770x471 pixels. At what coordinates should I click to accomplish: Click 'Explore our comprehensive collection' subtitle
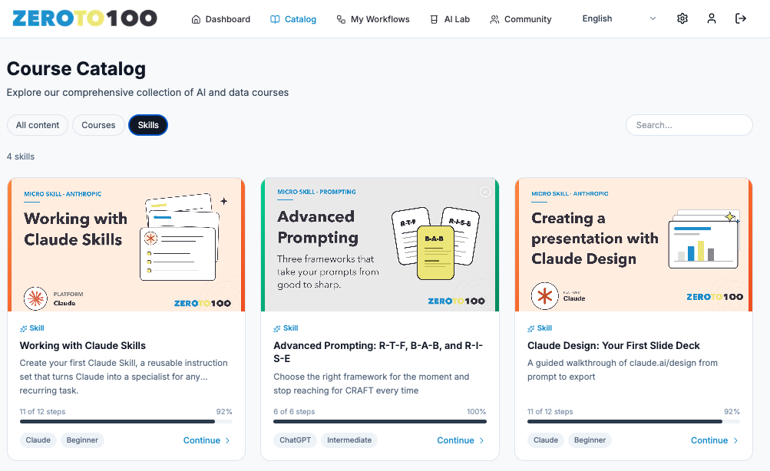147,93
